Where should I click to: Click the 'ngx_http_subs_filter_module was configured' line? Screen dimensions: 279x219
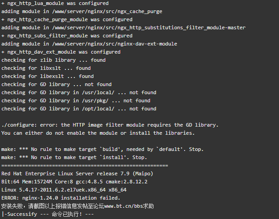point(67,36)
